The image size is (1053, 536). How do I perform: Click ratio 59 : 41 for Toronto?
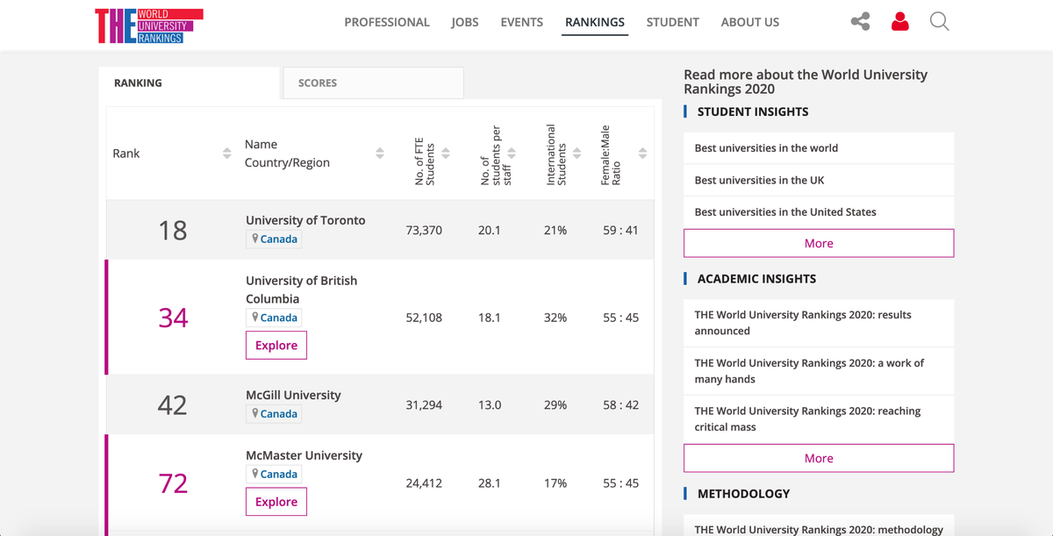point(620,230)
